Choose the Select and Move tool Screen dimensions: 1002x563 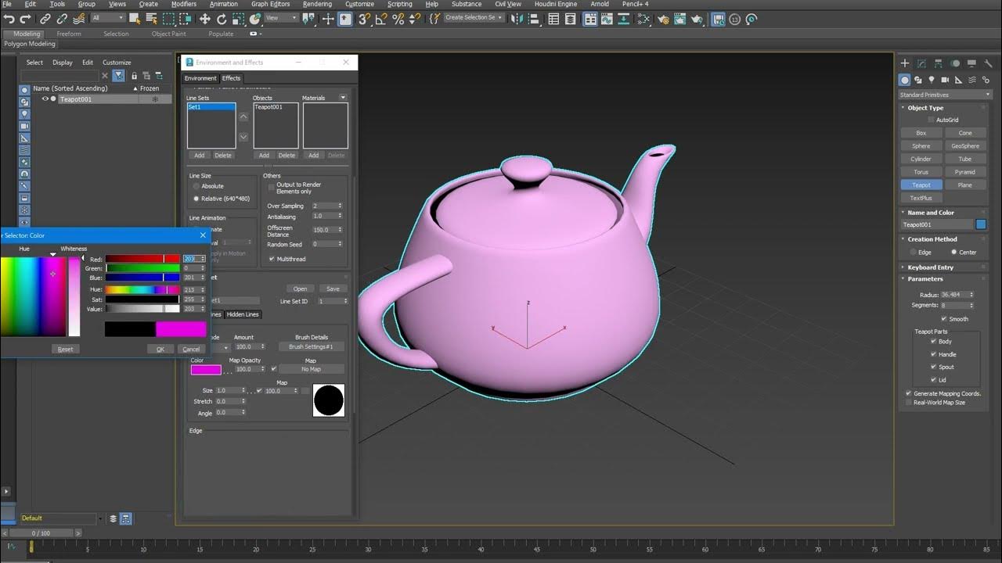(x=205, y=19)
